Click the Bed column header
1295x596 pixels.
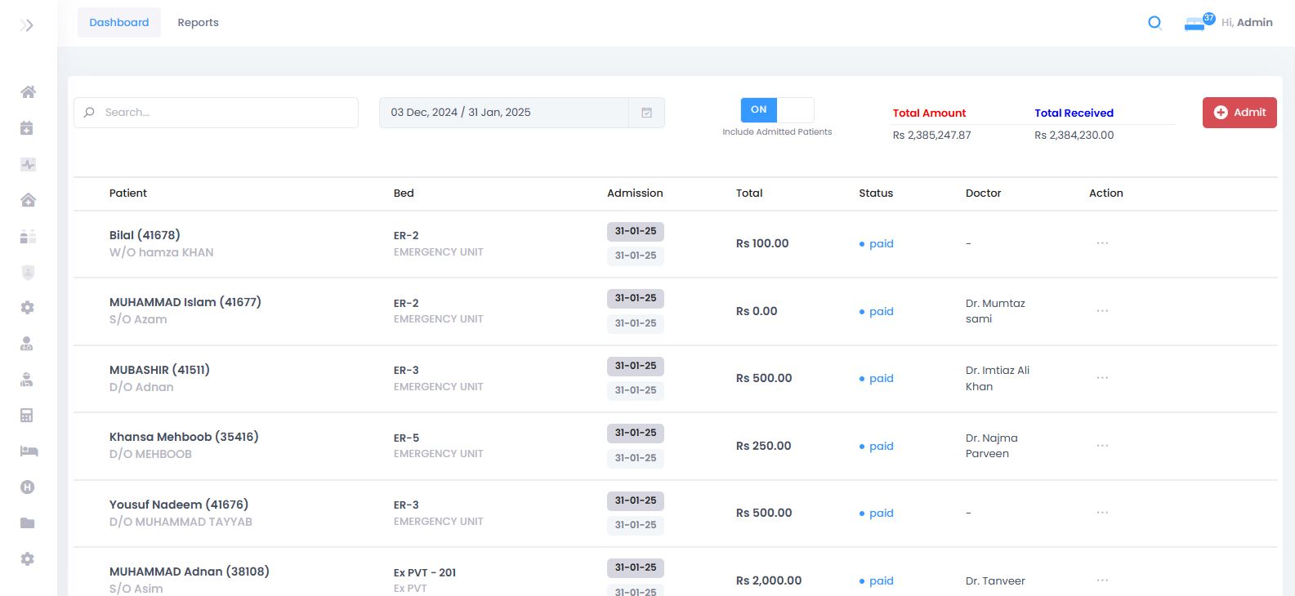(404, 193)
